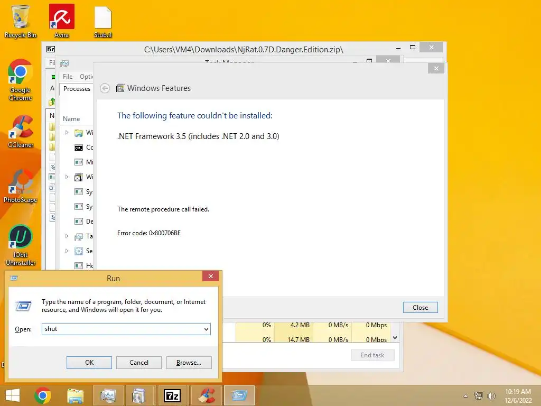Open the Avira desktop shortcut
The width and height of the screenshot is (541, 406).
pyautogui.click(x=61, y=21)
